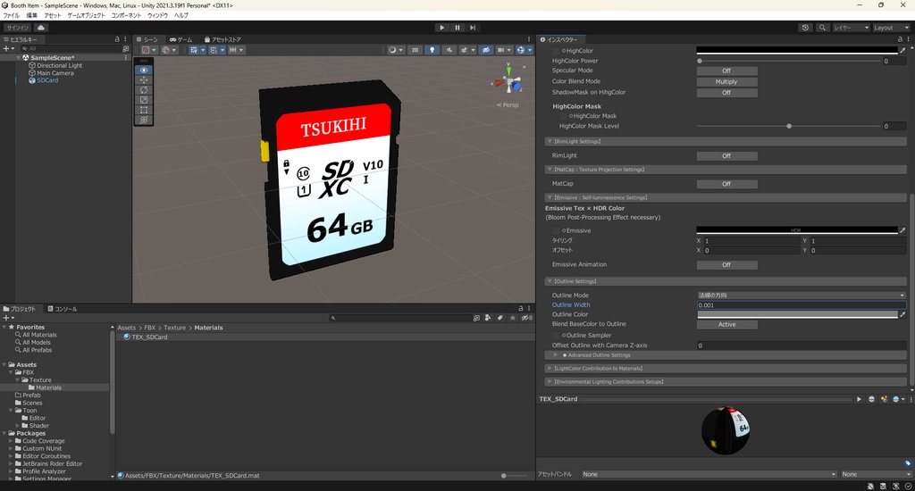Open the コンポーネント menu
915x491 pixels.
tap(126, 15)
